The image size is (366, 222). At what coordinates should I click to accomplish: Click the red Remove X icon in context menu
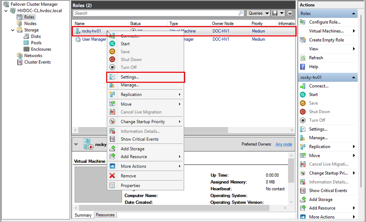112,176
